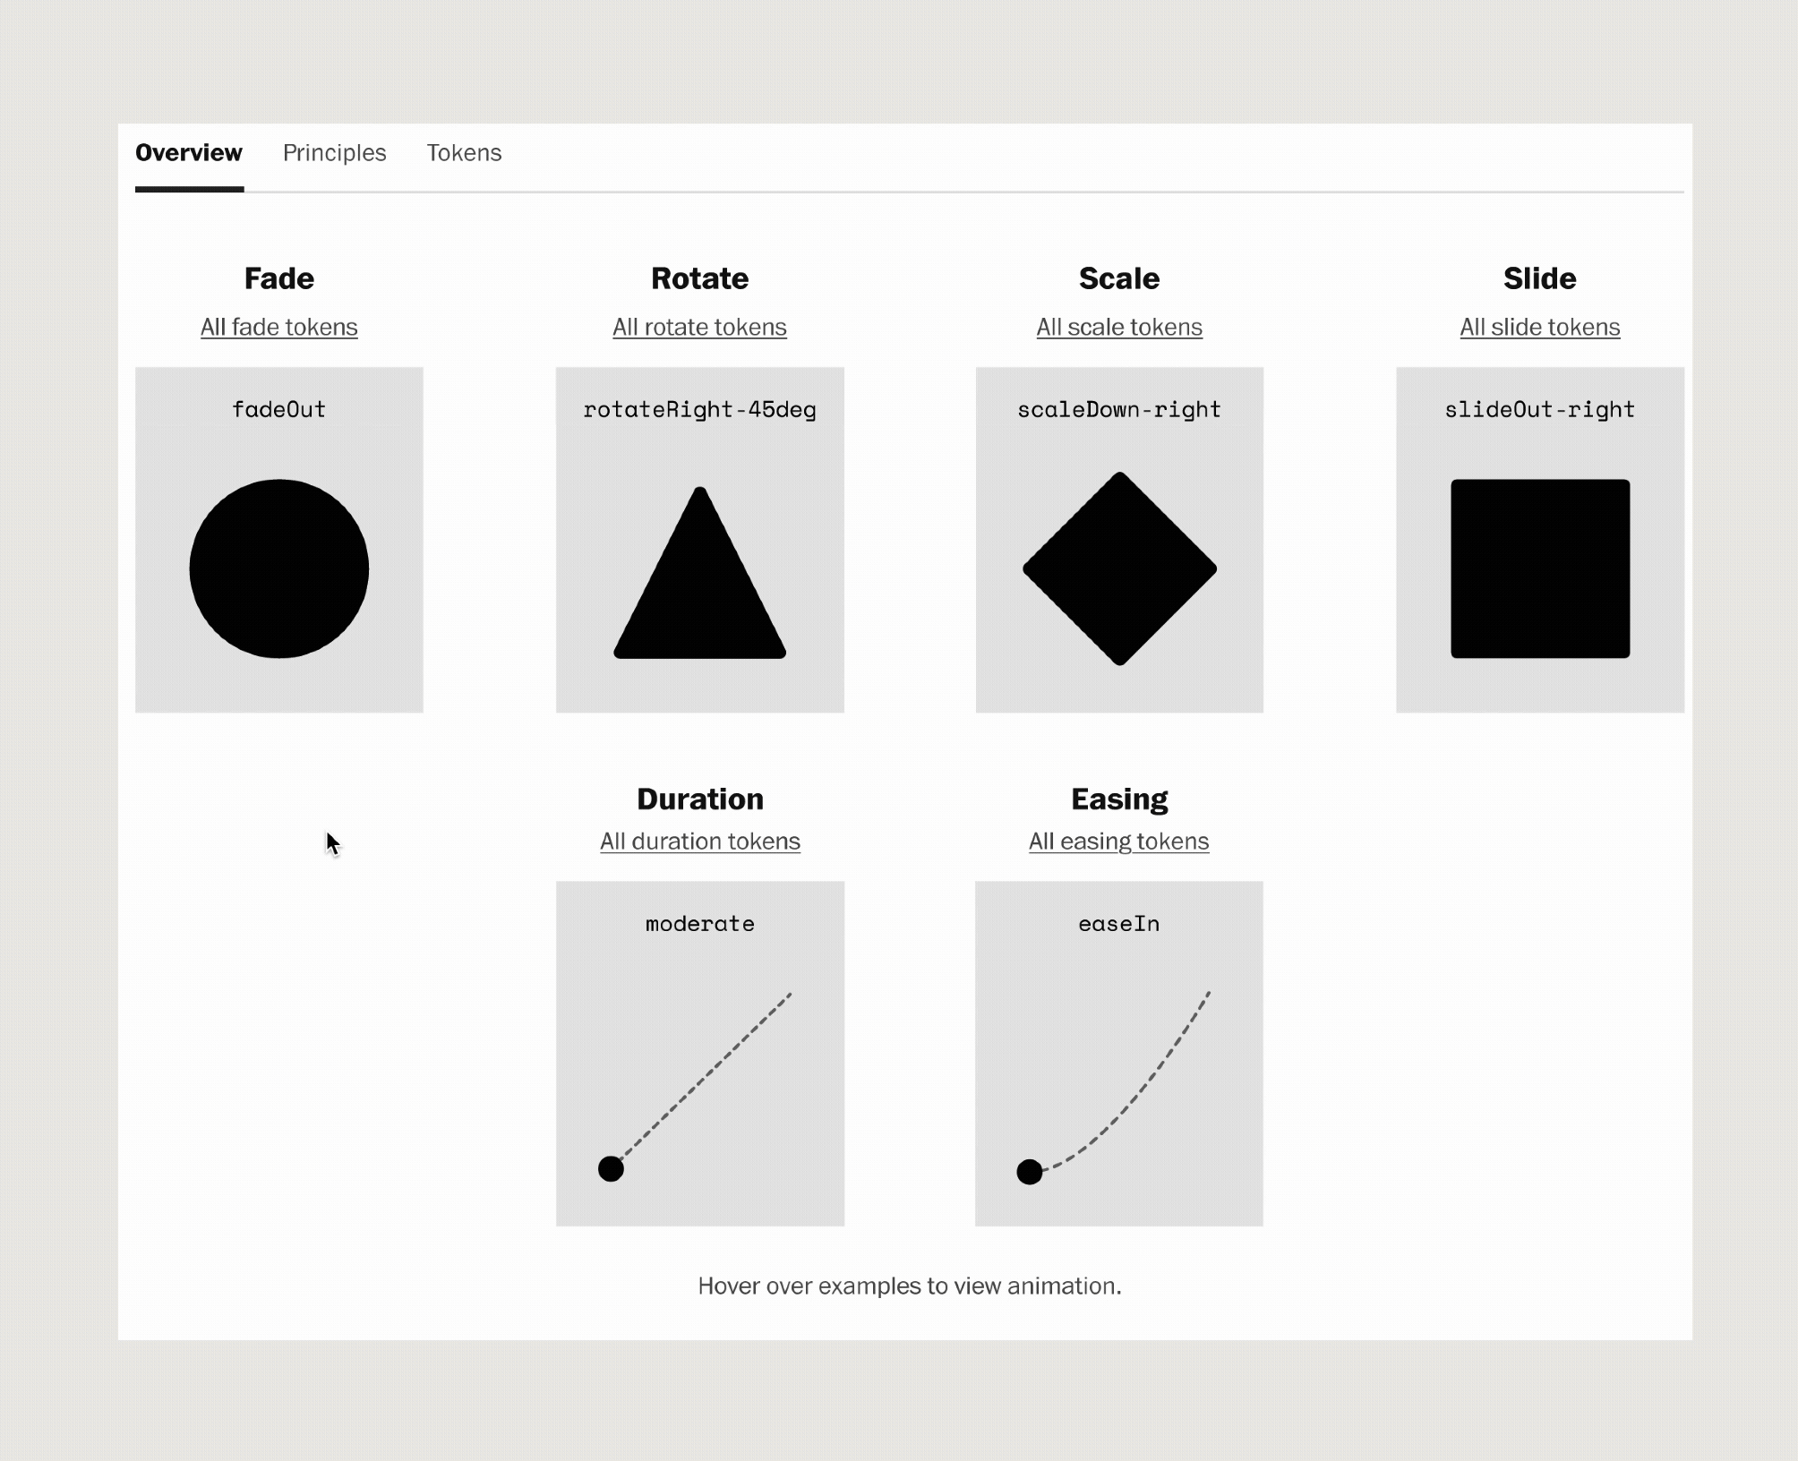Viewport: 1798px width, 1461px height.
Task: Click the Easing section heading
Action: click(x=1119, y=799)
